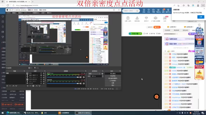Open OBS 视图(V) menu
The width and height of the screenshot is (206, 115).
click(20, 13)
